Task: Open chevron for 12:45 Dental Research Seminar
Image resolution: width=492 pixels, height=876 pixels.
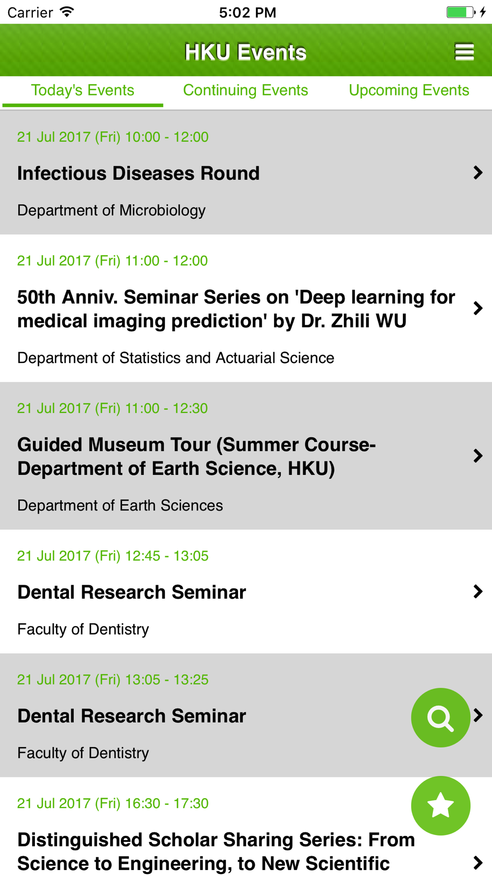Action: click(x=477, y=591)
